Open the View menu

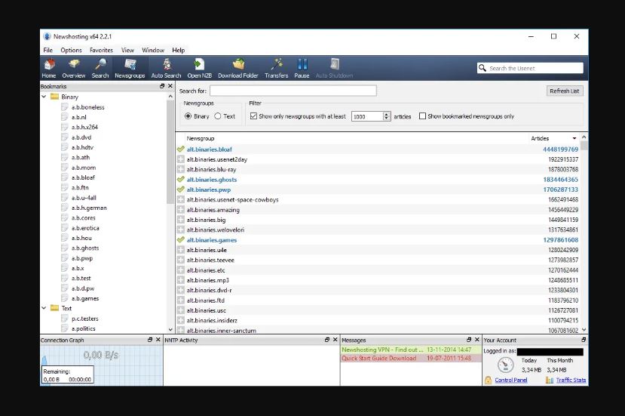click(x=127, y=51)
